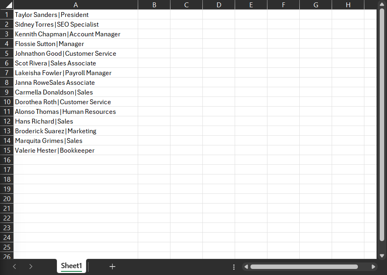
Task: Go to previous sheet using left chevron
Action: click(15, 267)
